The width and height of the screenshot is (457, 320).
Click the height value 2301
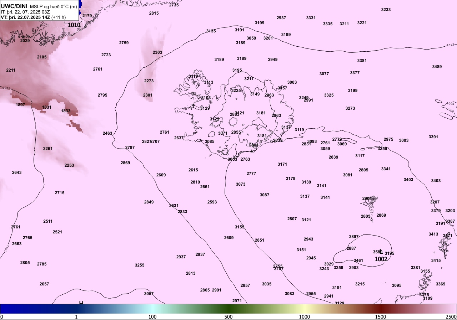pyautogui.click(x=148, y=95)
